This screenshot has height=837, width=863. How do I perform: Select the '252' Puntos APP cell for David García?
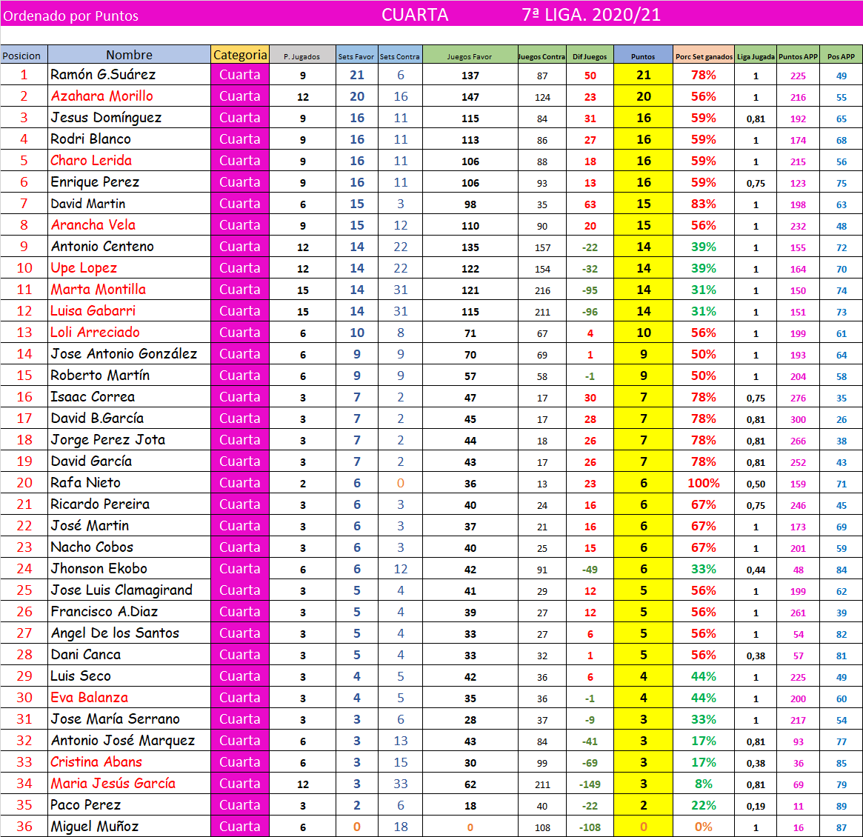point(798,462)
